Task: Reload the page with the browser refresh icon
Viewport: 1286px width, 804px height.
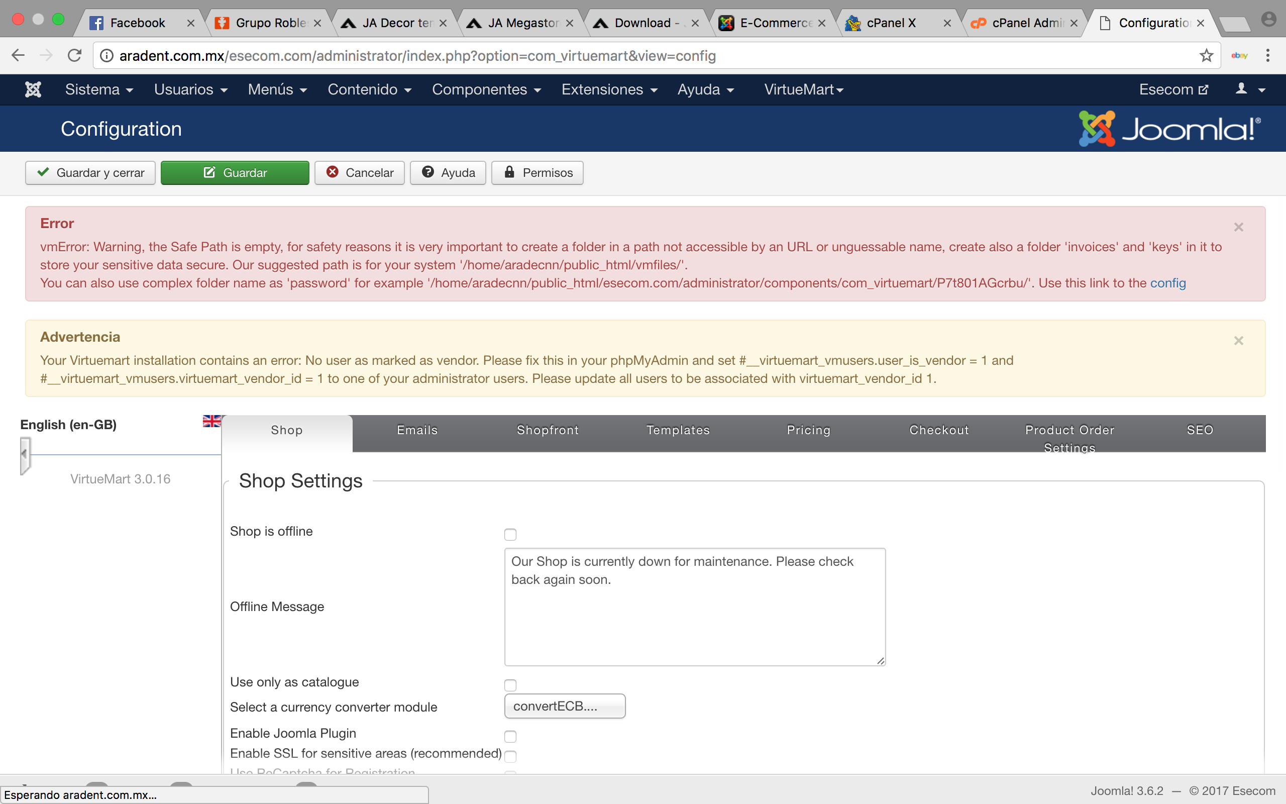Action: (74, 55)
